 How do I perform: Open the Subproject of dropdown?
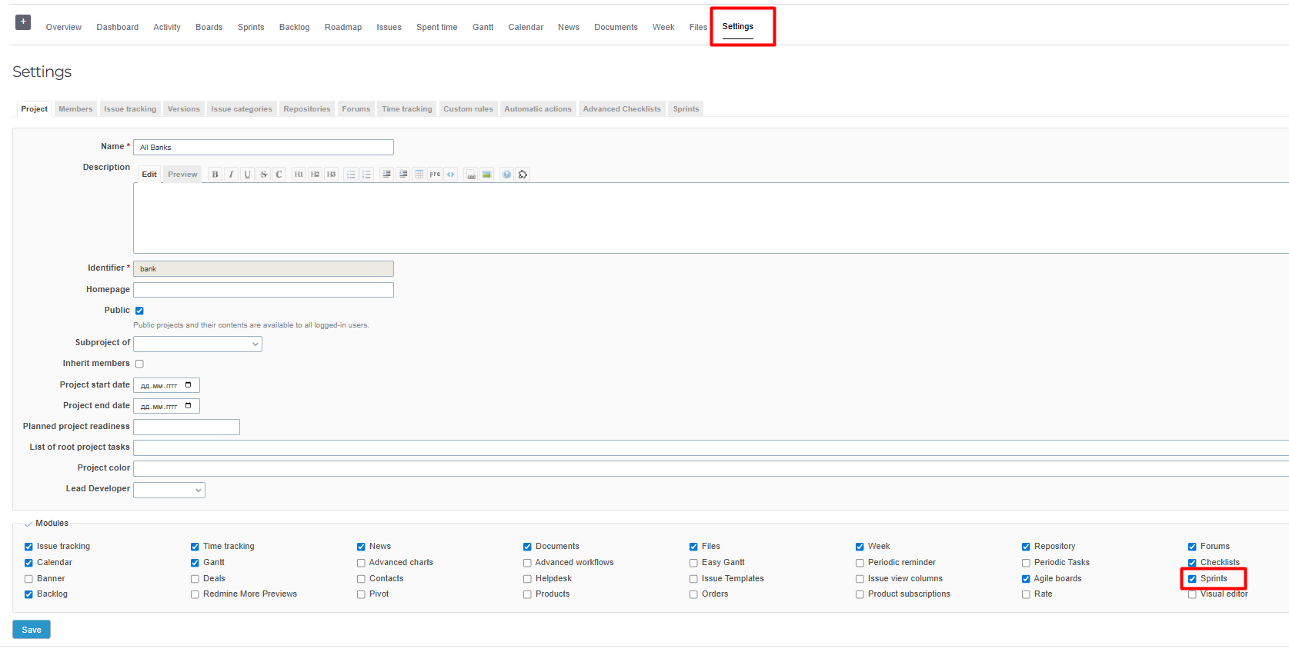point(198,344)
